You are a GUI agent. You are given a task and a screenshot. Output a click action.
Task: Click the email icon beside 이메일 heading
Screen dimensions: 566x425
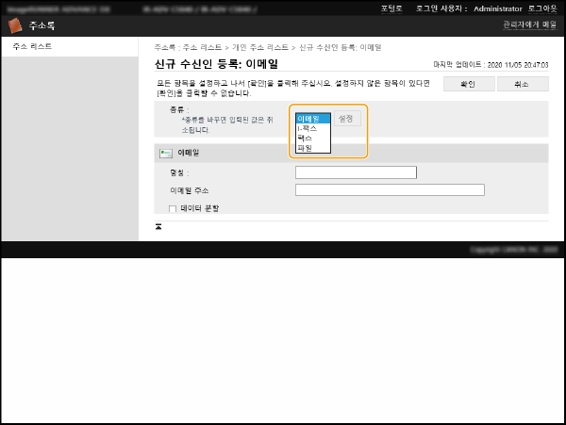(165, 153)
